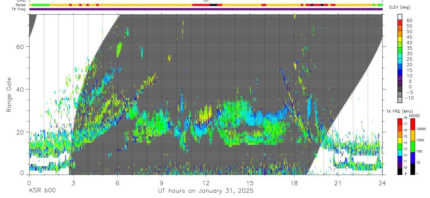Click the white box above elevation scale
430x198 pixels.
(x=400, y=16)
